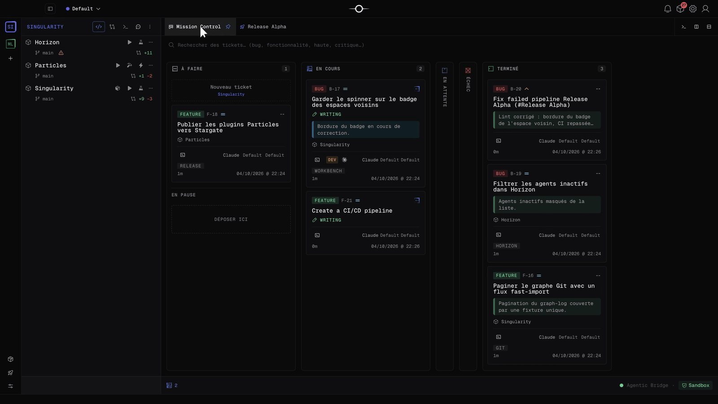Open the more options menu for Singularity project
Image resolution: width=718 pixels, height=404 pixels.
tap(151, 88)
